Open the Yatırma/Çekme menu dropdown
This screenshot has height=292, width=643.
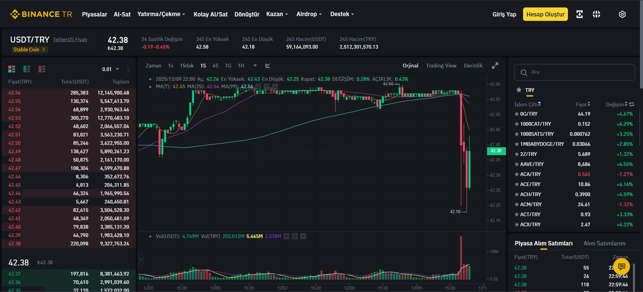pyautogui.click(x=161, y=14)
